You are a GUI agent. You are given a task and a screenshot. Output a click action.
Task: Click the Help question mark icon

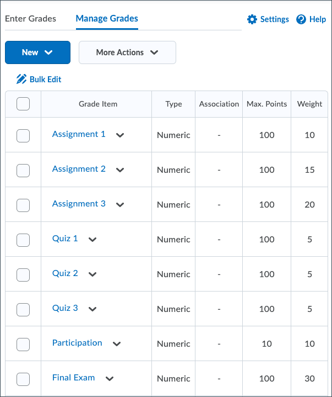click(301, 19)
